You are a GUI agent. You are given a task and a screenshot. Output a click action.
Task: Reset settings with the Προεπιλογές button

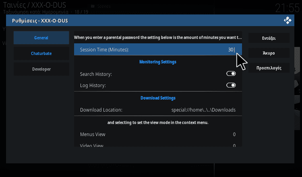[269, 68]
